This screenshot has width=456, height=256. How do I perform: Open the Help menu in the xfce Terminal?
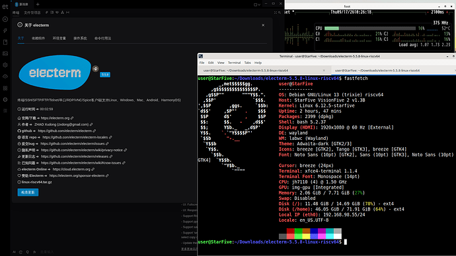pos(258,63)
